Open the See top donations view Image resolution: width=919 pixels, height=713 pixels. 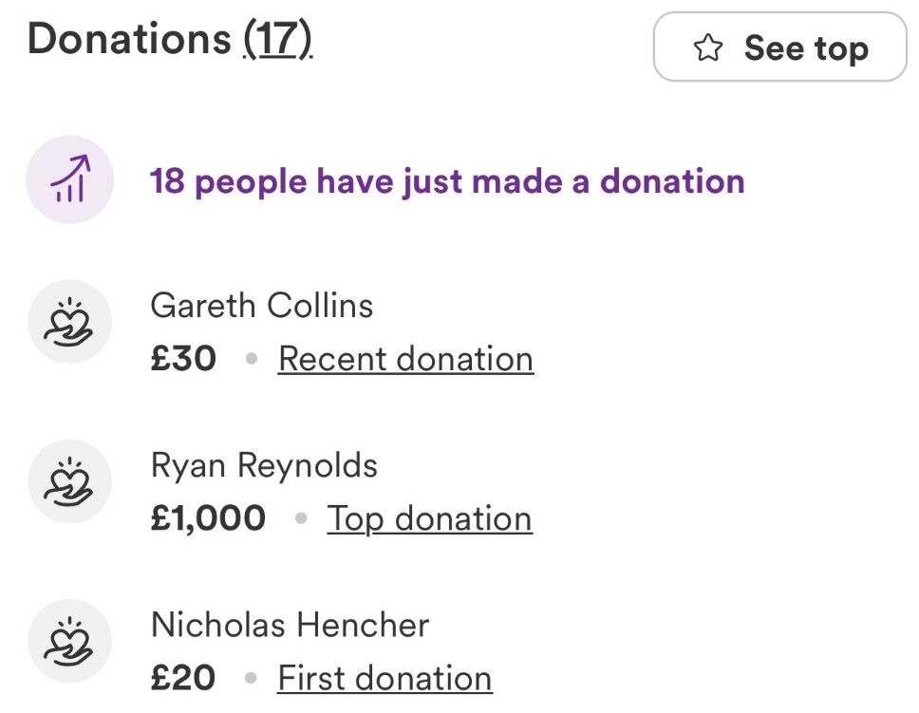(778, 47)
